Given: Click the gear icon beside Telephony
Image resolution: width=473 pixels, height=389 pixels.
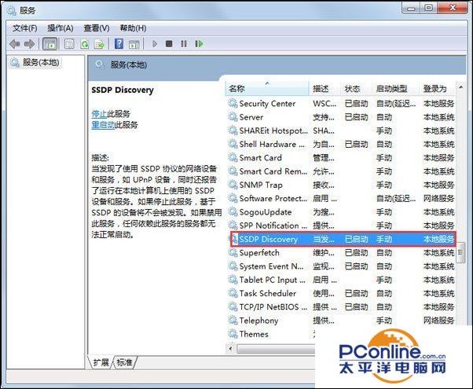Looking at the screenshot, I should click(233, 320).
